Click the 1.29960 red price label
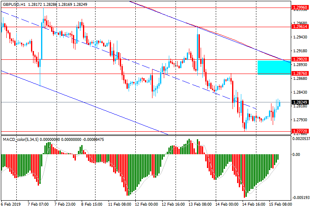This screenshot has height=209, width=310. (300, 8)
